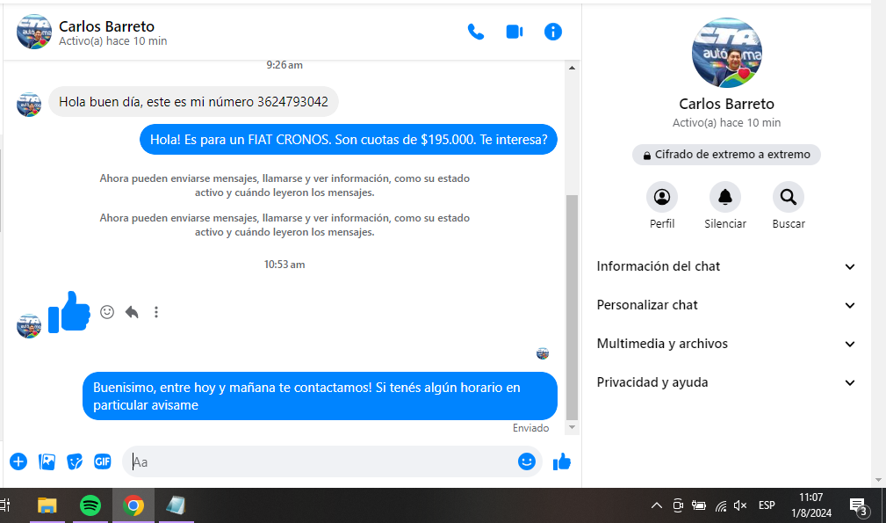Expand Personalizar chat section
This screenshot has width=886, height=523.
pos(725,305)
